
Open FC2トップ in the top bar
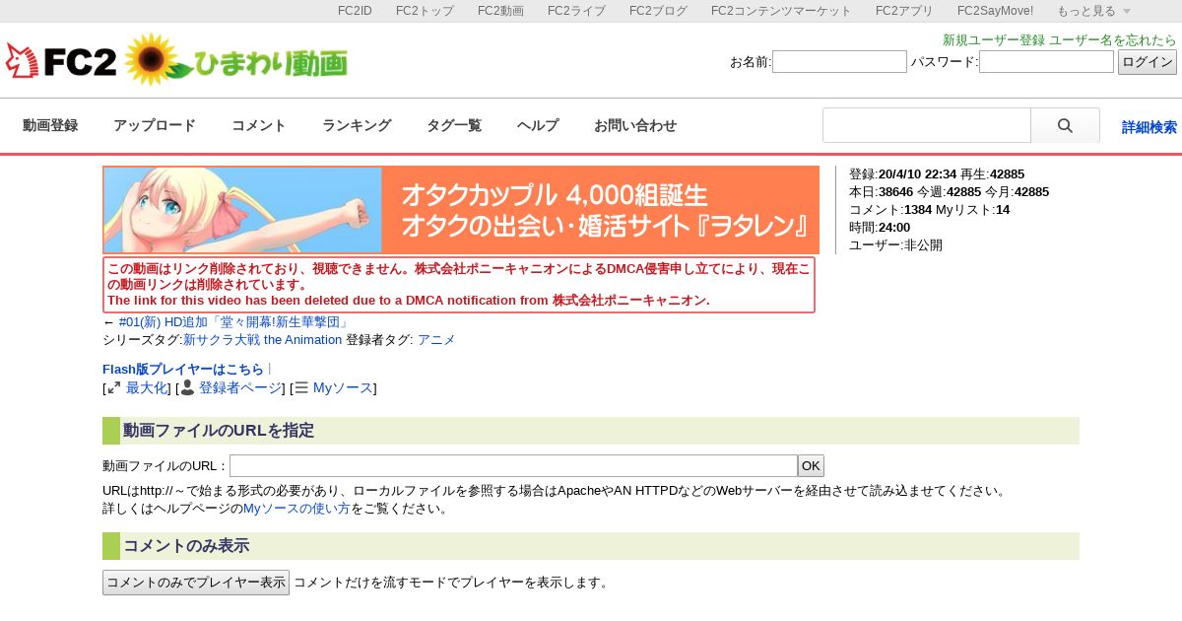point(425,11)
